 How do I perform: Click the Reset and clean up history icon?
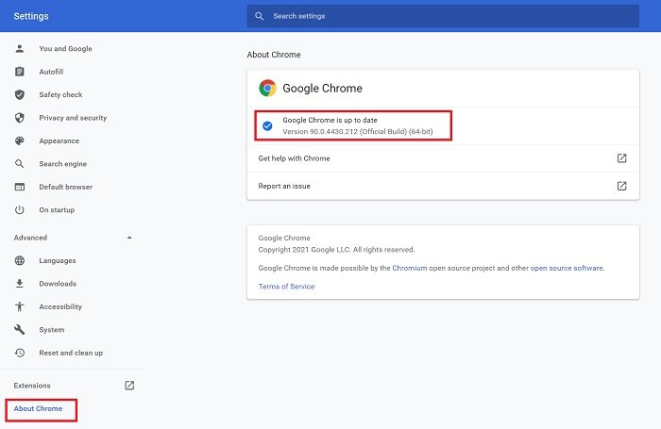(20, 353)
